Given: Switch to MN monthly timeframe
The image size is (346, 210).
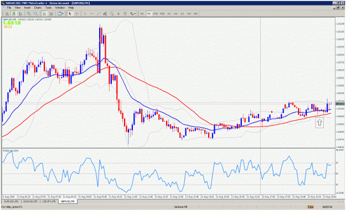Looking at the screenshot, I should pos(196,14).
